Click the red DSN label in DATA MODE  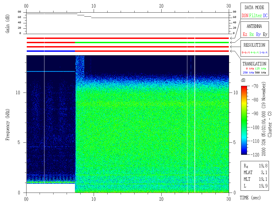click(245, 16)
